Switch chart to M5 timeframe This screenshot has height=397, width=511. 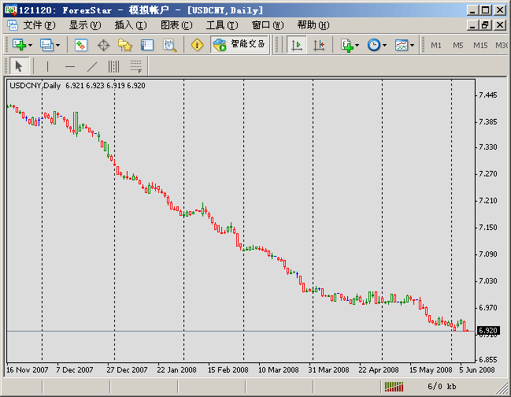[458, 46]
